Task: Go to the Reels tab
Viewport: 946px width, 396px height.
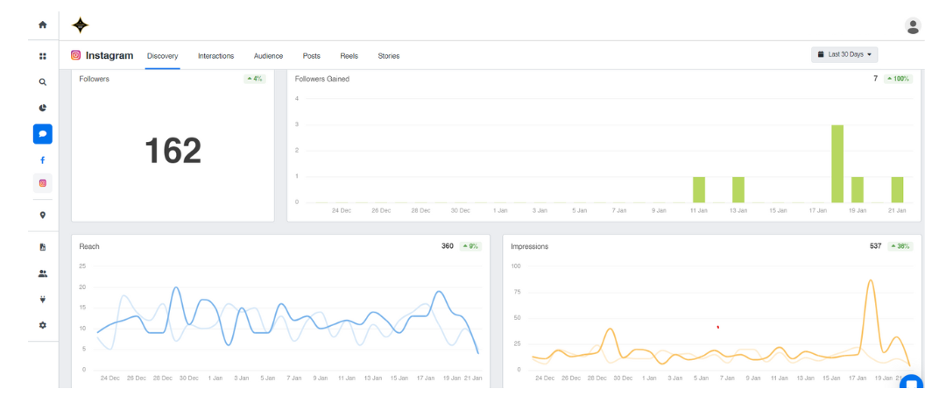Action: tap(349, 56)
